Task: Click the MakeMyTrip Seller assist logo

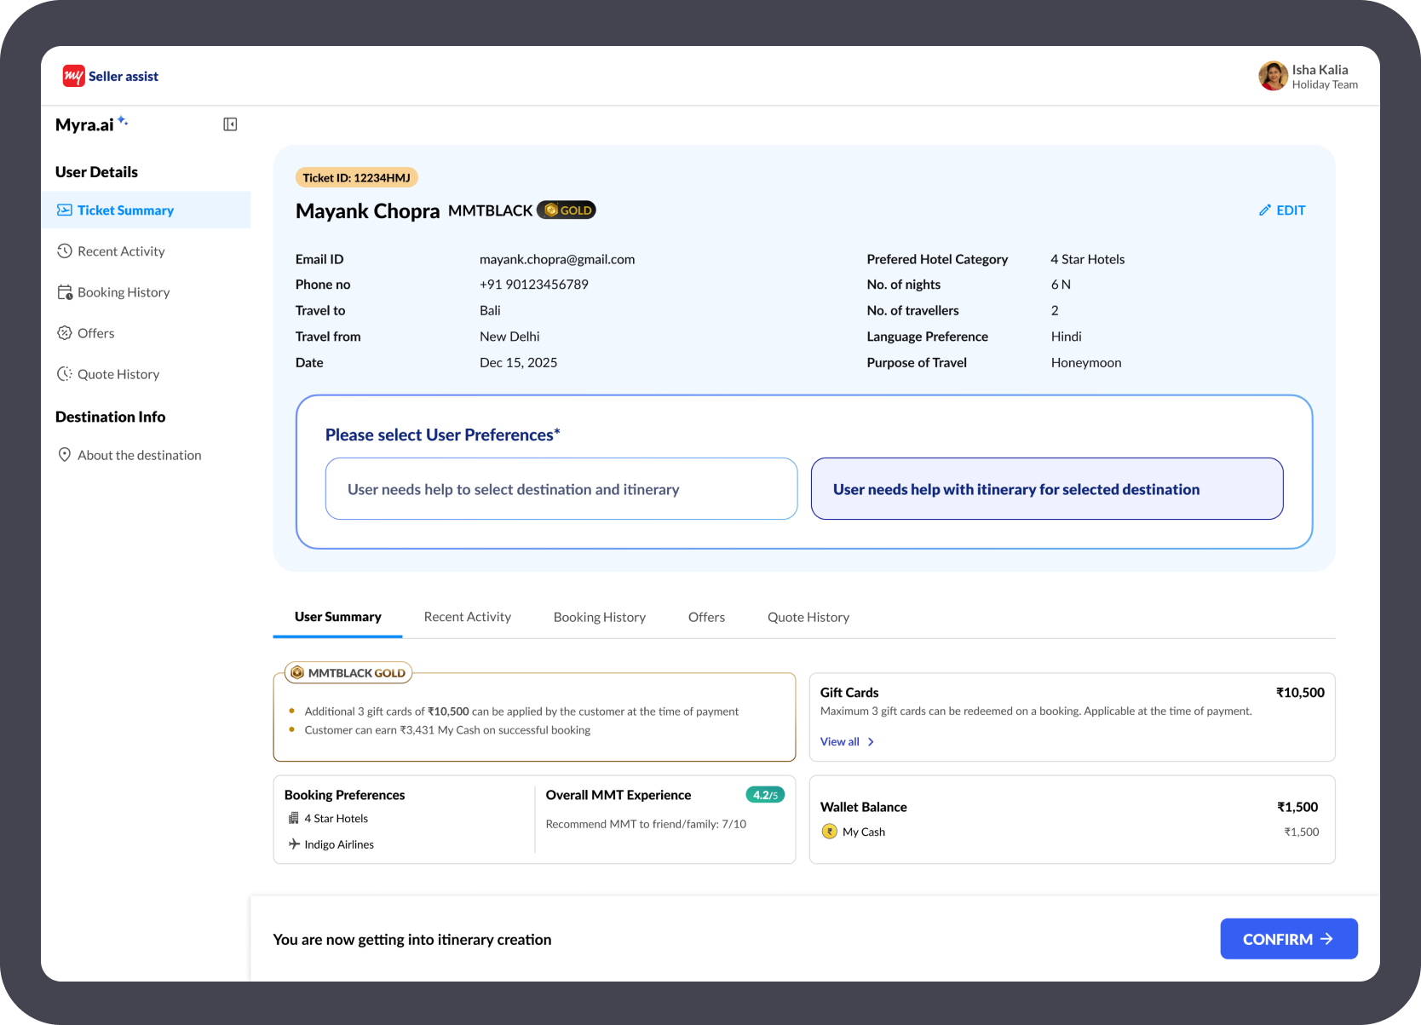Action: [x=111, y=76]
